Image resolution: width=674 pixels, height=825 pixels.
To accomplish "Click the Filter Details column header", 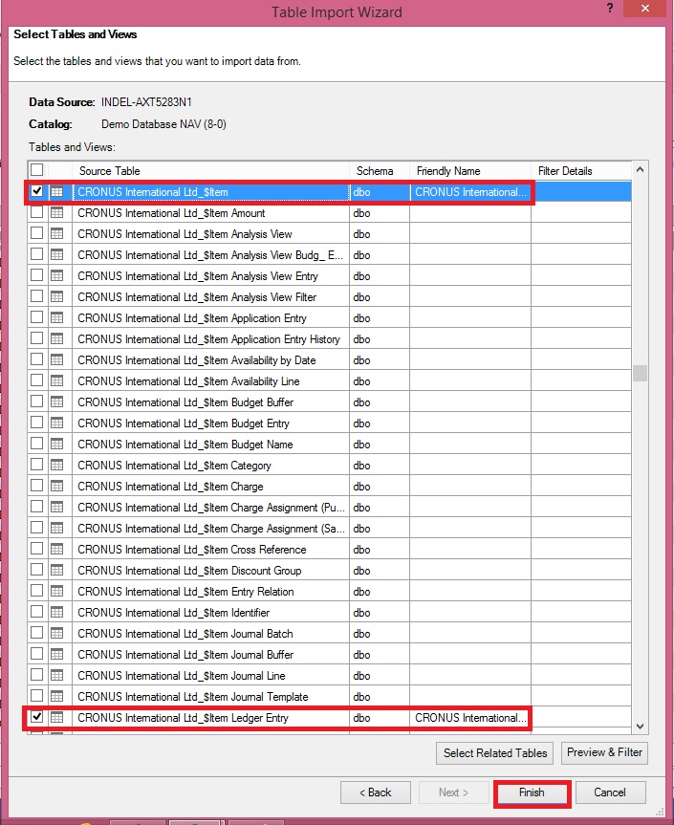I will 581,171.
